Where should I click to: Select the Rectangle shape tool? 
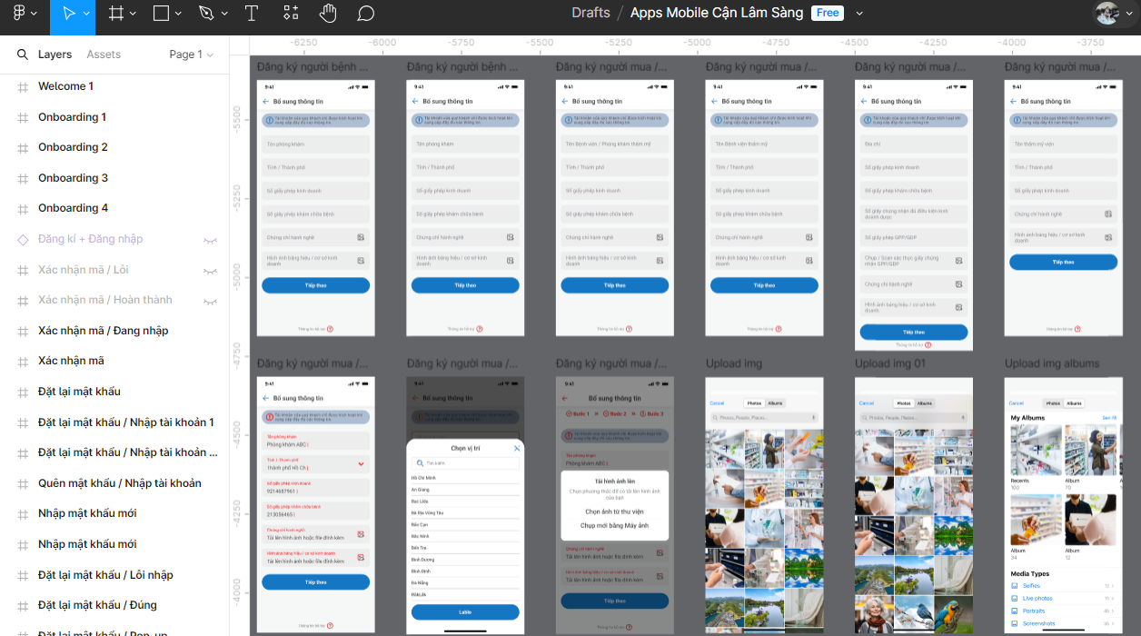(x=161, y=14)
